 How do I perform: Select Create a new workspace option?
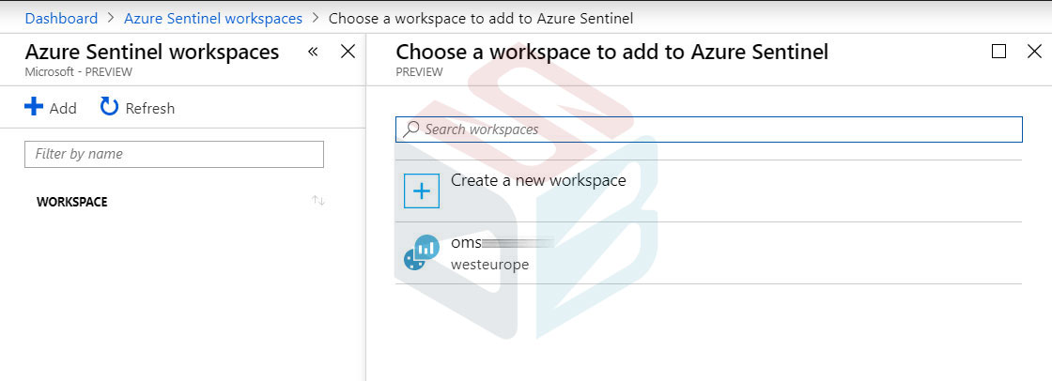coord(708,191)
